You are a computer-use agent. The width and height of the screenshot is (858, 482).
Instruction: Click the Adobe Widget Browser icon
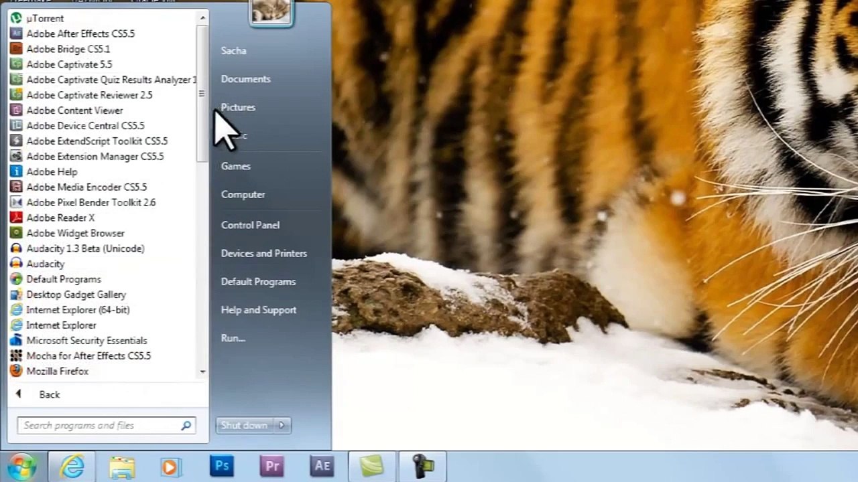tap(16, 233)
